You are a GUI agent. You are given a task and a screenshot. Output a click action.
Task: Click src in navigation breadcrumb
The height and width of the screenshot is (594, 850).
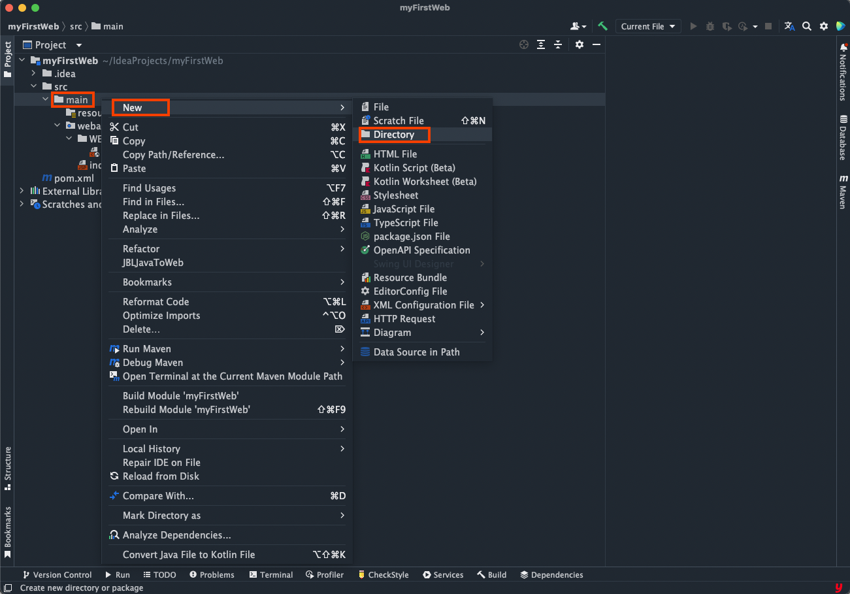(x=76, y=26)
